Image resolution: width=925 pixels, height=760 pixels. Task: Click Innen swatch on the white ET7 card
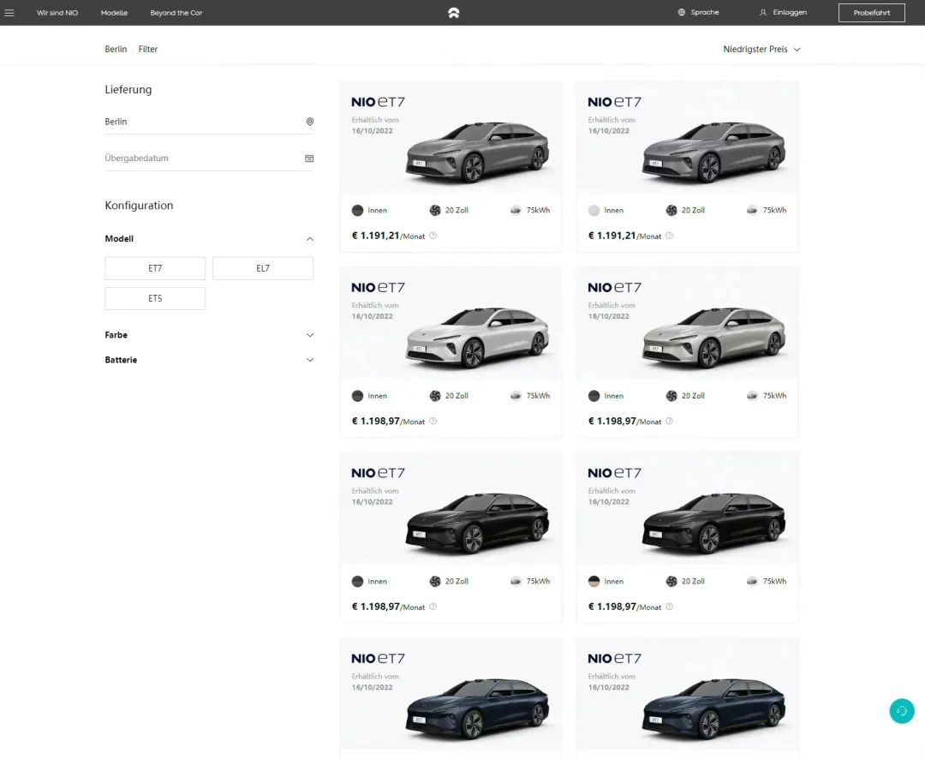click(357, 396)
